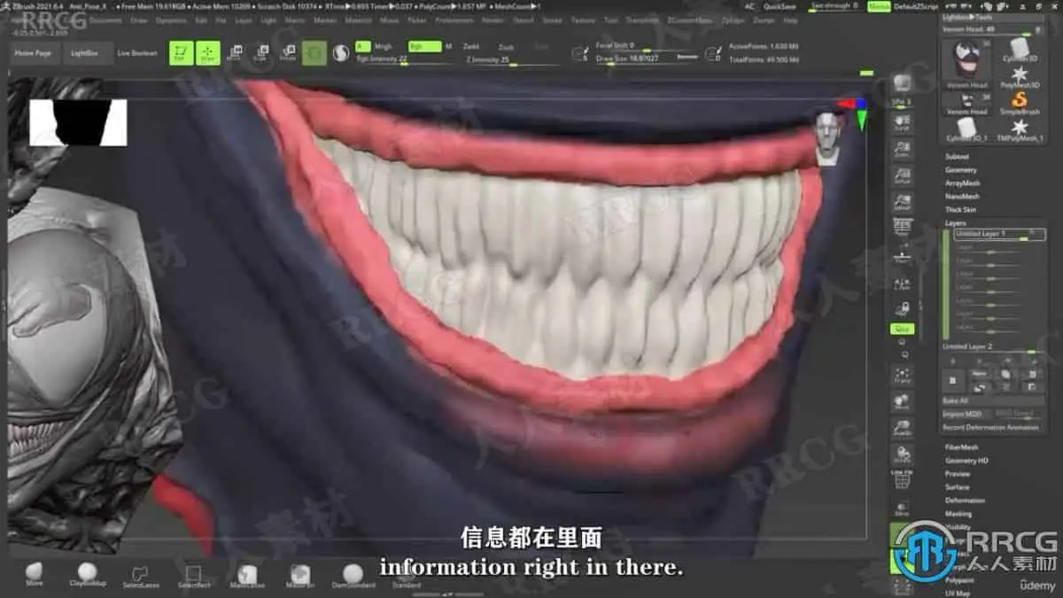Screen dimensions: 1063x598
Task: Open the Help menu
Action: 789,19
